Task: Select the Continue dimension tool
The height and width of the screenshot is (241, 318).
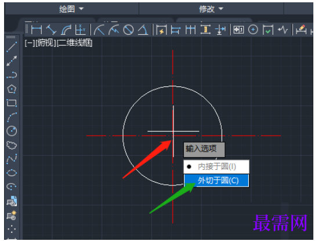Action: click(191, 30)
